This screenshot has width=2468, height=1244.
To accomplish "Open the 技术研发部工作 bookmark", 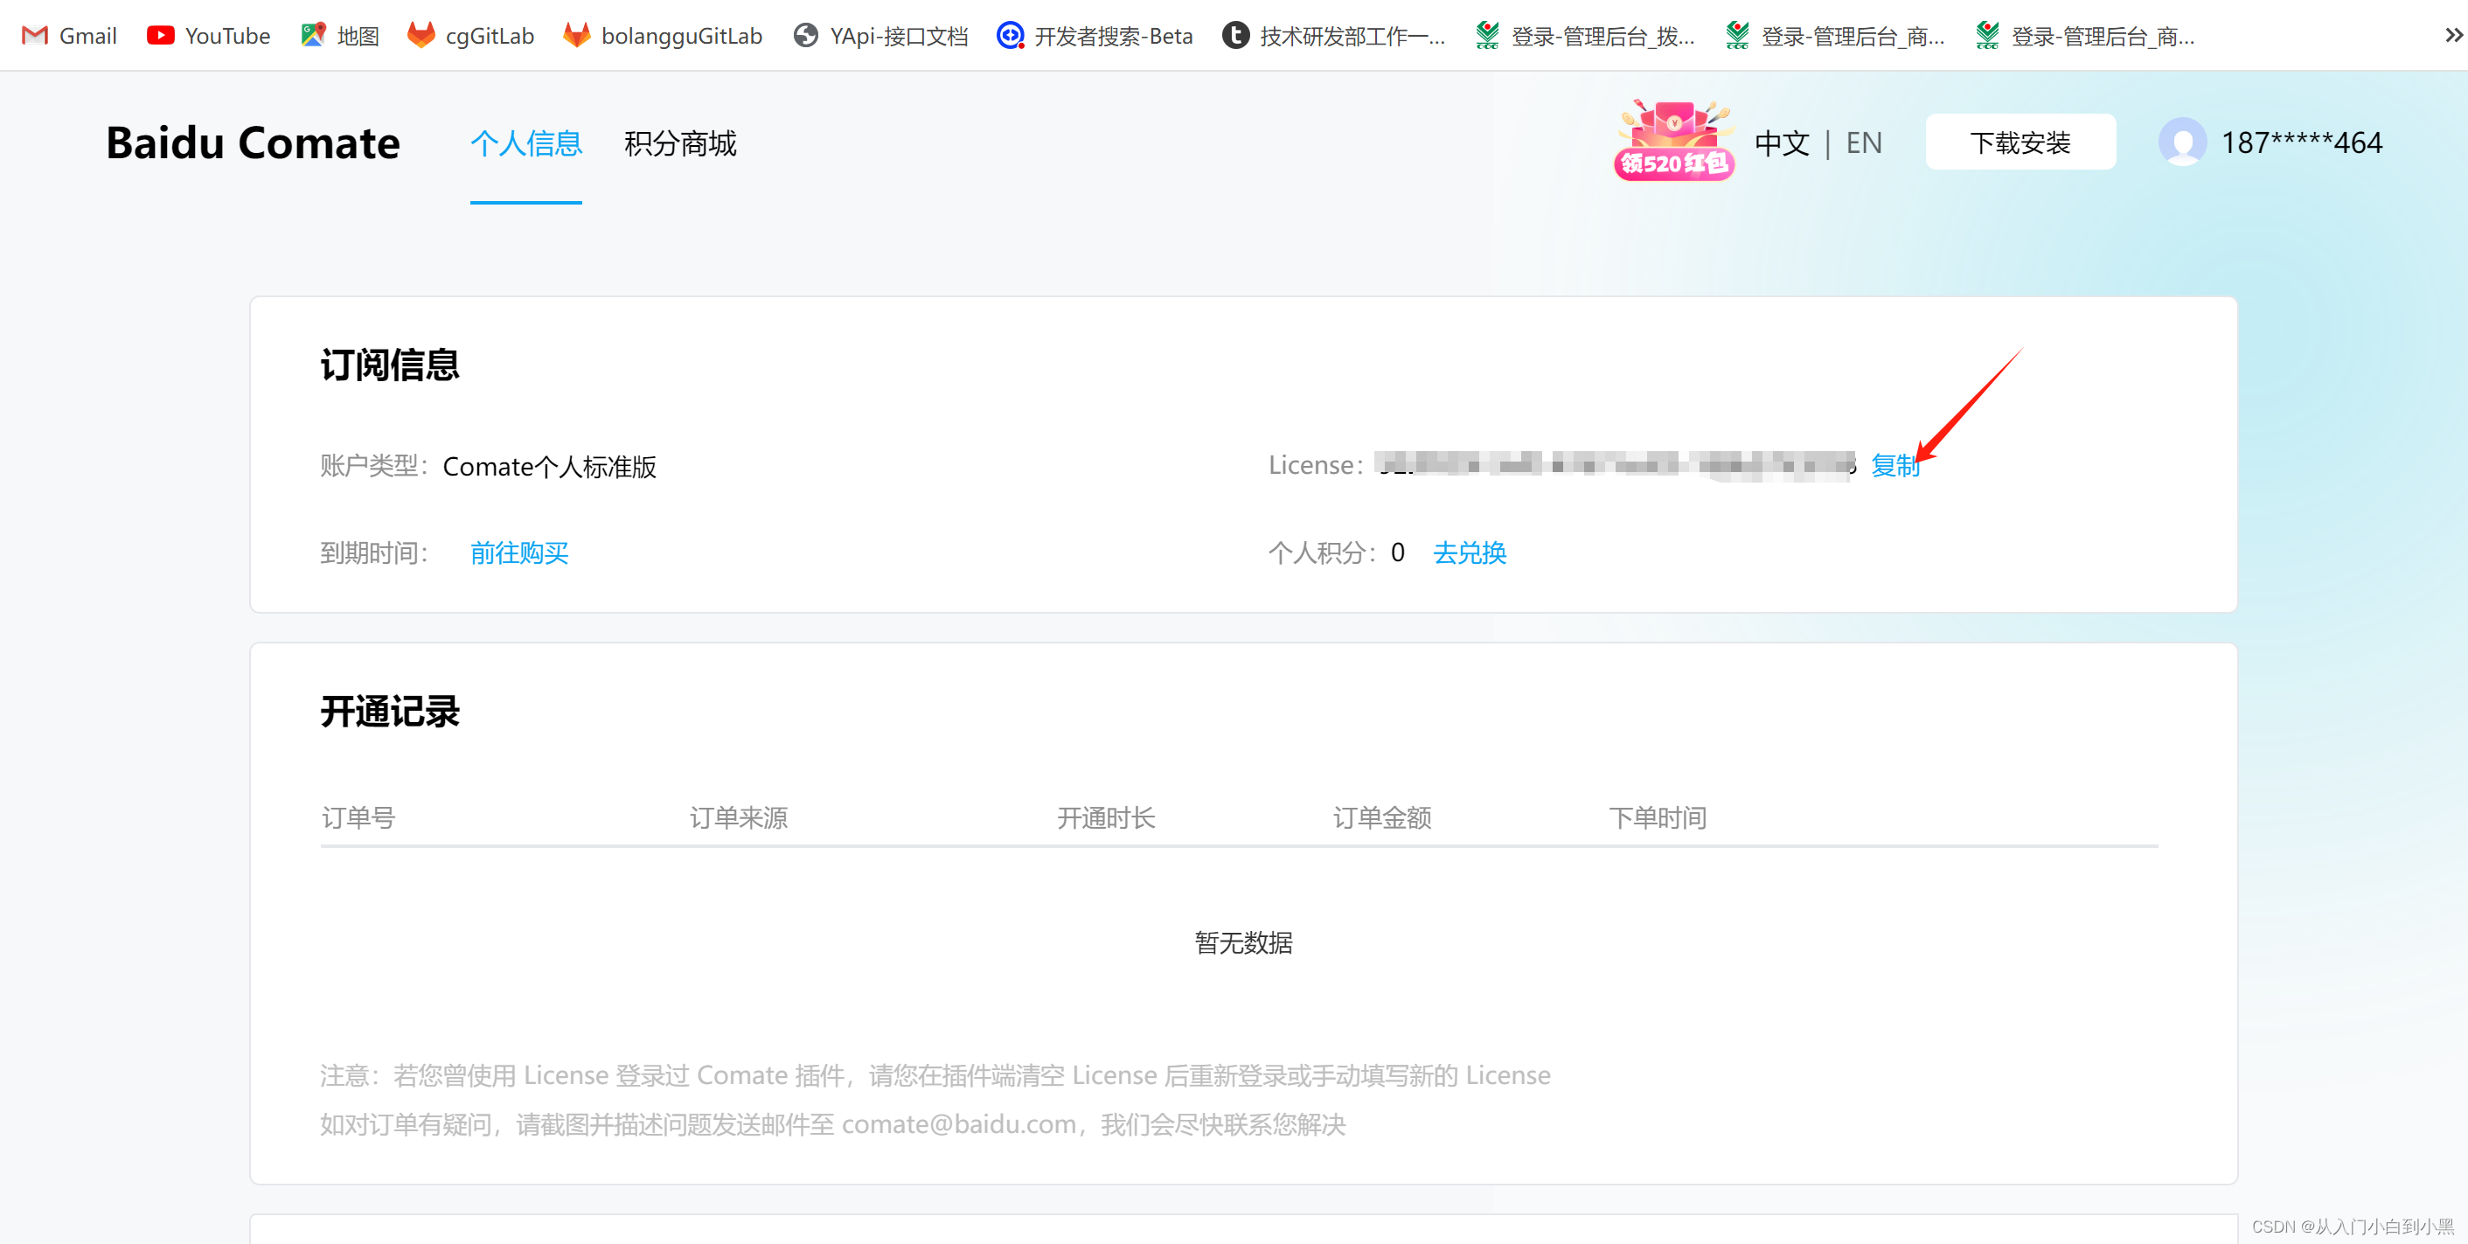I will click(x=1333, y=37).
